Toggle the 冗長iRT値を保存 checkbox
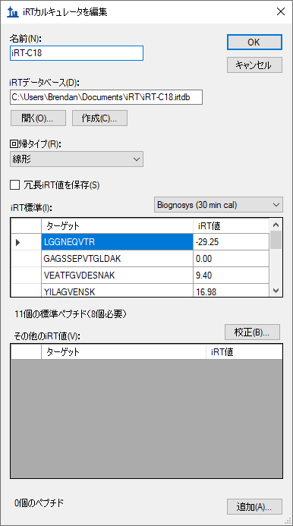 point(14,185)
